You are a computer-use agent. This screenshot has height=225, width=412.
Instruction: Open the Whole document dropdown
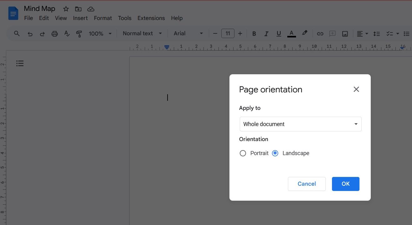(300, 124)
